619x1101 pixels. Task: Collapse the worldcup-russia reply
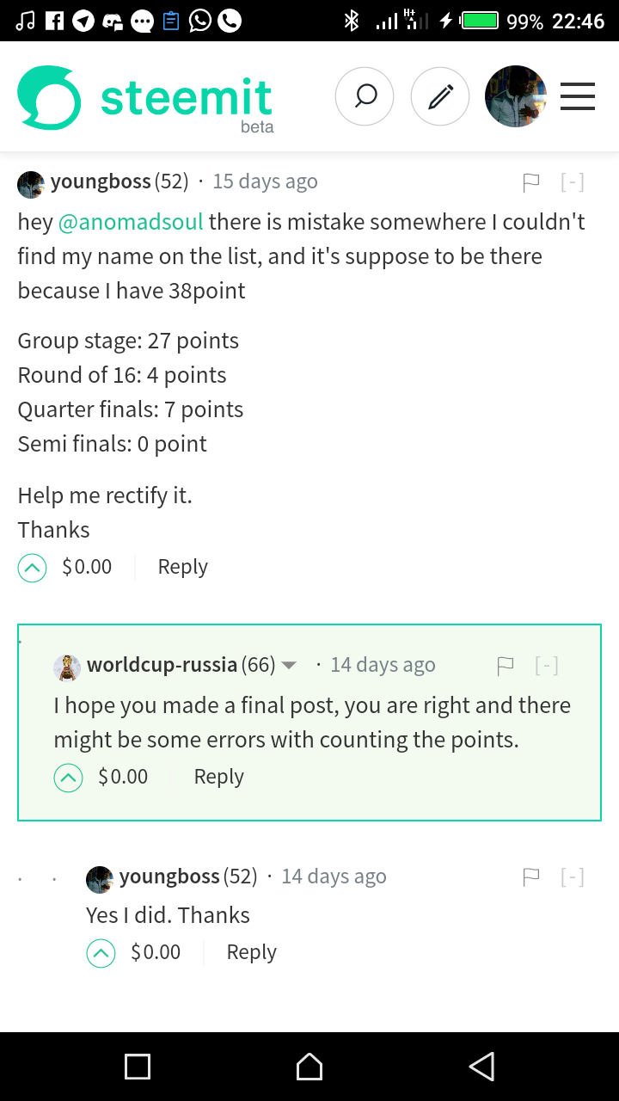(x=547, y=666)
